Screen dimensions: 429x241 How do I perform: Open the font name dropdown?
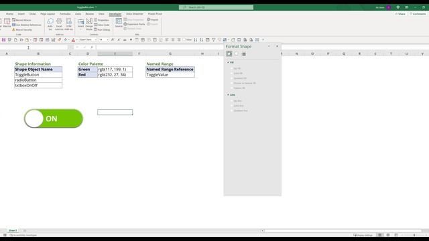(95, 40)
